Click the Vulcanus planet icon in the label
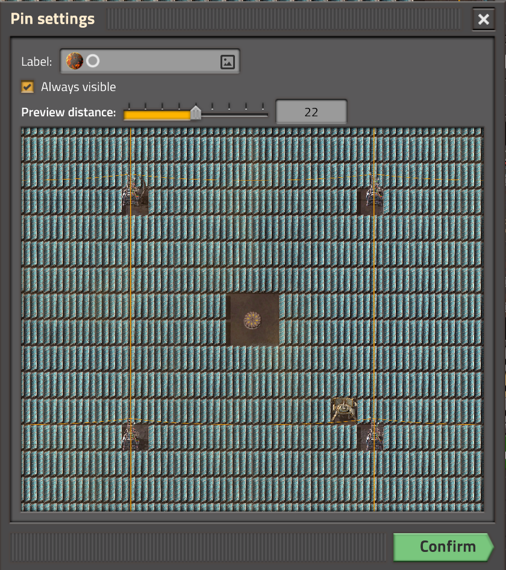This screenshot has width=506, height=570. 75,61
